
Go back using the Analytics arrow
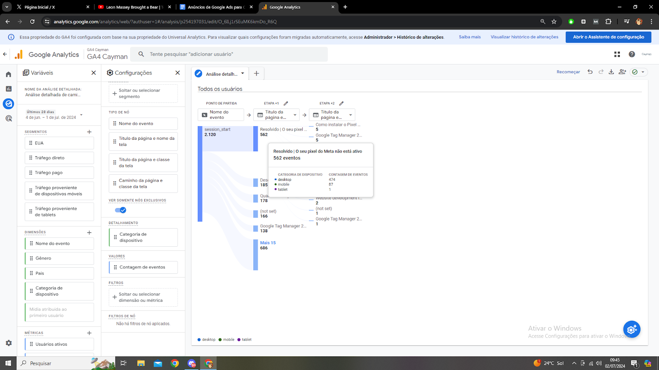[5, 54]
